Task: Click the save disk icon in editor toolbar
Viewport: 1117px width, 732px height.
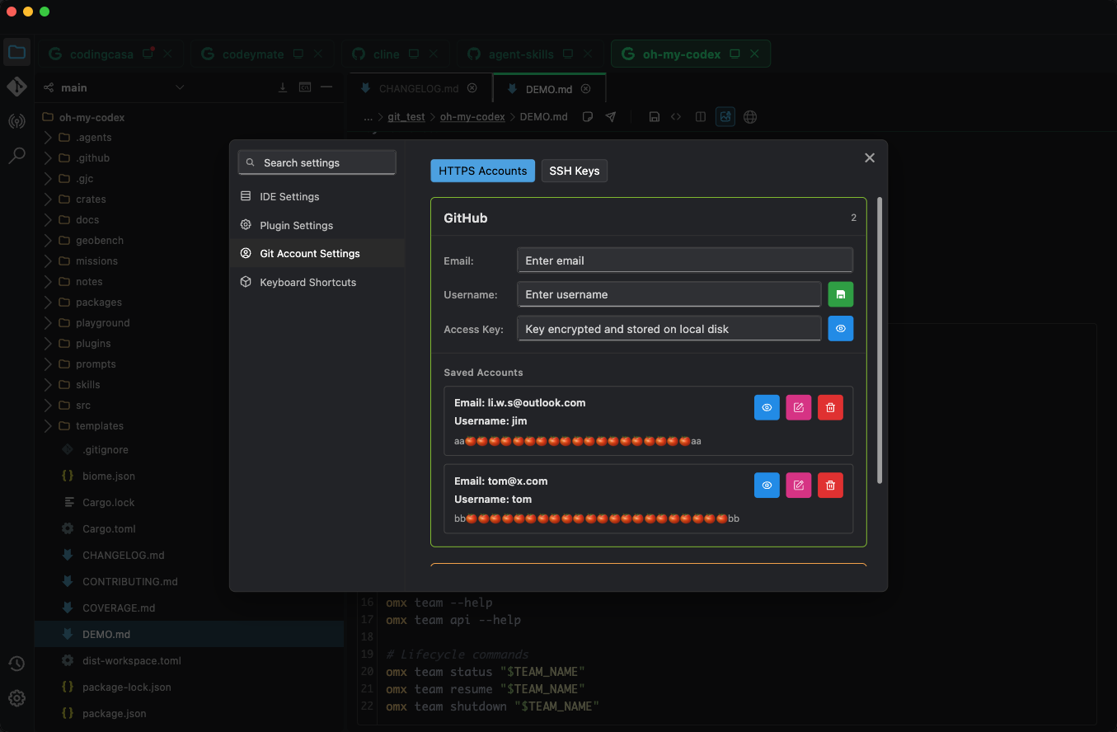Action: [654, 117]
